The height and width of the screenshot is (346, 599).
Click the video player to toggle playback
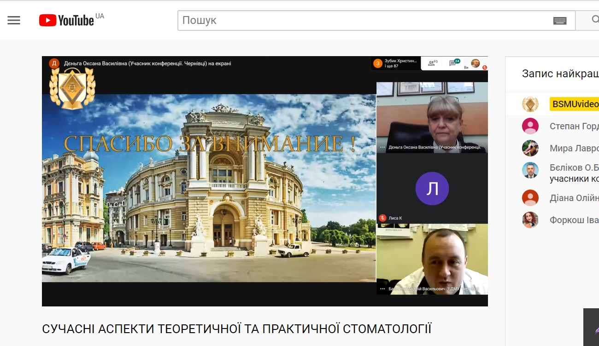(x=265, y=181)
